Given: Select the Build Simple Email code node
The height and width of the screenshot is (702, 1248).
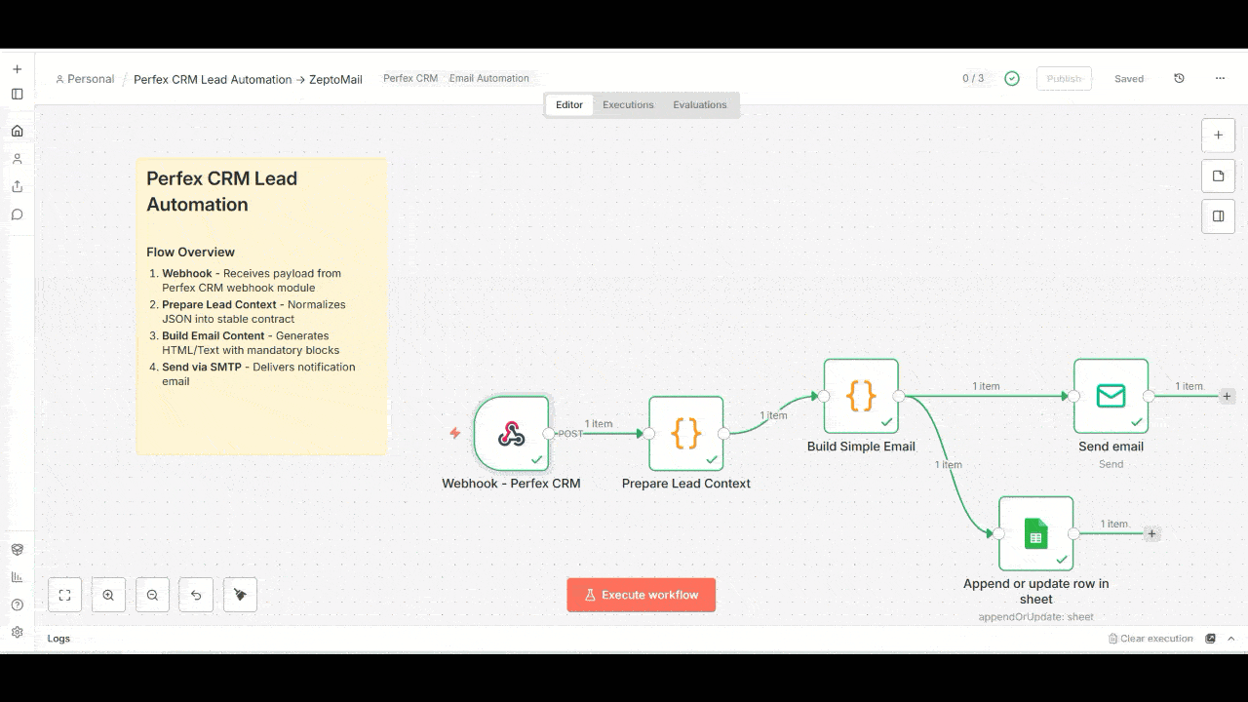Looking at the screenshot, I should (x=861, y=396).
